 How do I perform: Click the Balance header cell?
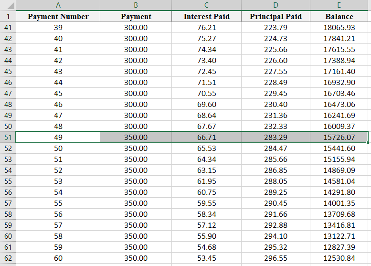(339, 16)
